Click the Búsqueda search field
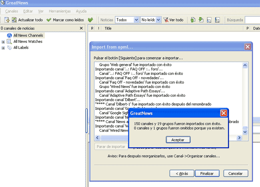The width and height of the screenshot is (260, 187). 252,20
